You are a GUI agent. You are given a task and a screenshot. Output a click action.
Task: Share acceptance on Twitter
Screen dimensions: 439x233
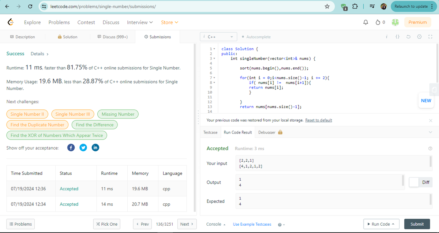tap(83, 148)
